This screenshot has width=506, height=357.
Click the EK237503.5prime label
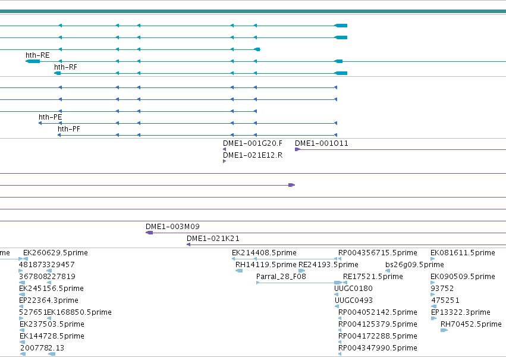52,324
